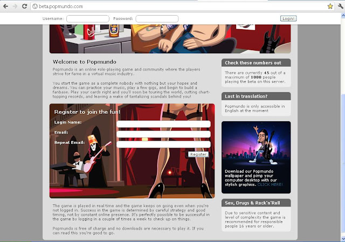
Task: Click the top banner illustration
Action: click(x=170, y=39)
